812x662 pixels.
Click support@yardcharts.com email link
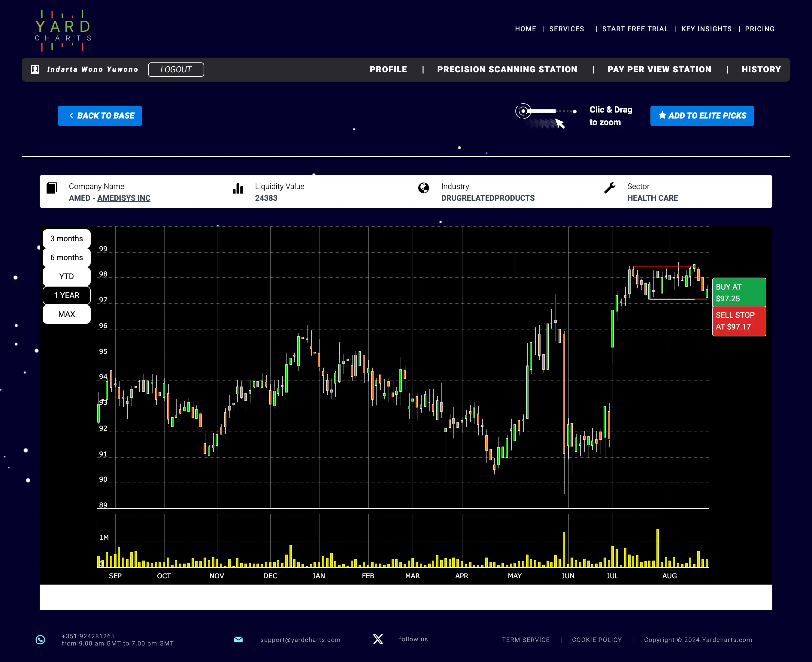pyautogui.click(x=300, y=640)
